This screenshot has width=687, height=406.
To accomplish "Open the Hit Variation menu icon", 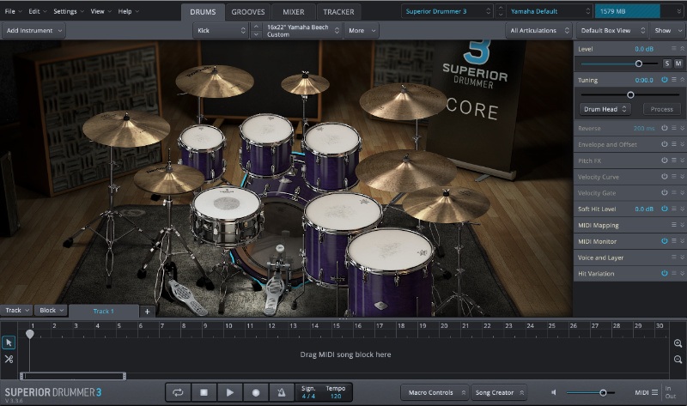I will pos(674,273).
